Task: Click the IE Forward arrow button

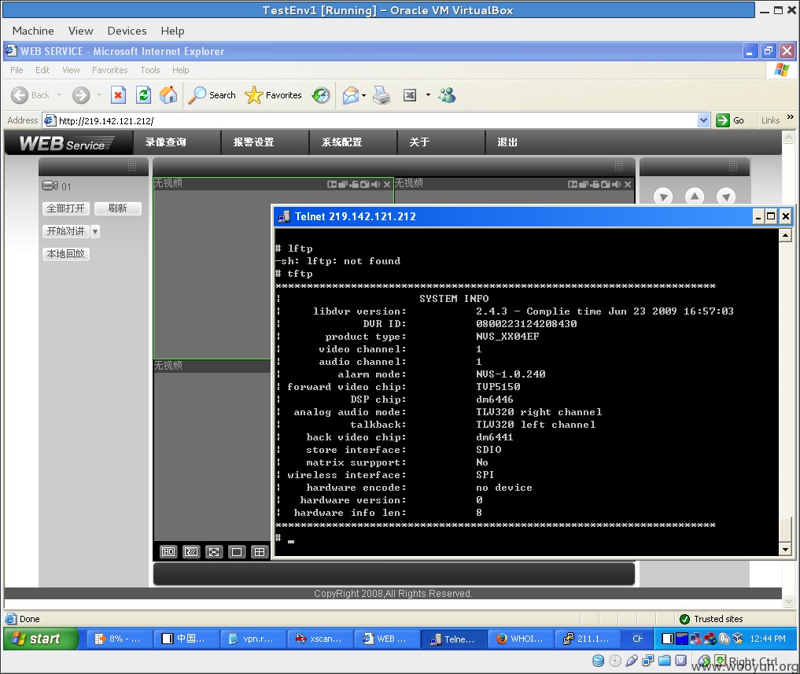Action: 80,95
